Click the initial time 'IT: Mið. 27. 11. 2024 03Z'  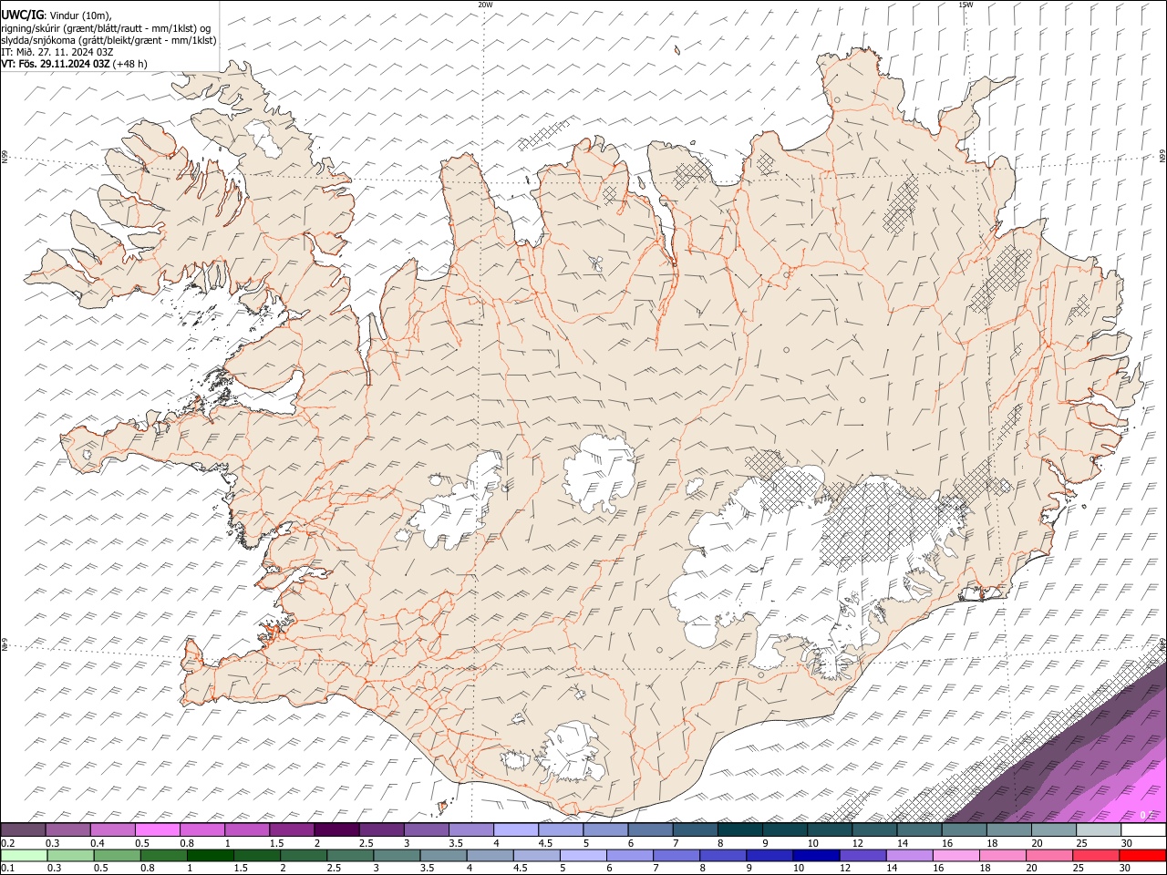(x=57, y=52)
